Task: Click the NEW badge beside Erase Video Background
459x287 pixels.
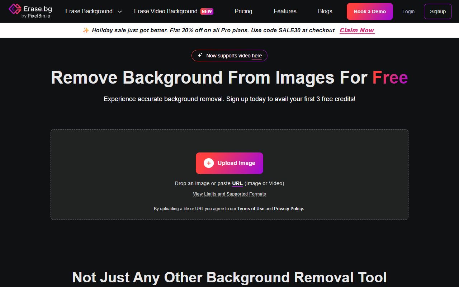Action: (207, 11)
